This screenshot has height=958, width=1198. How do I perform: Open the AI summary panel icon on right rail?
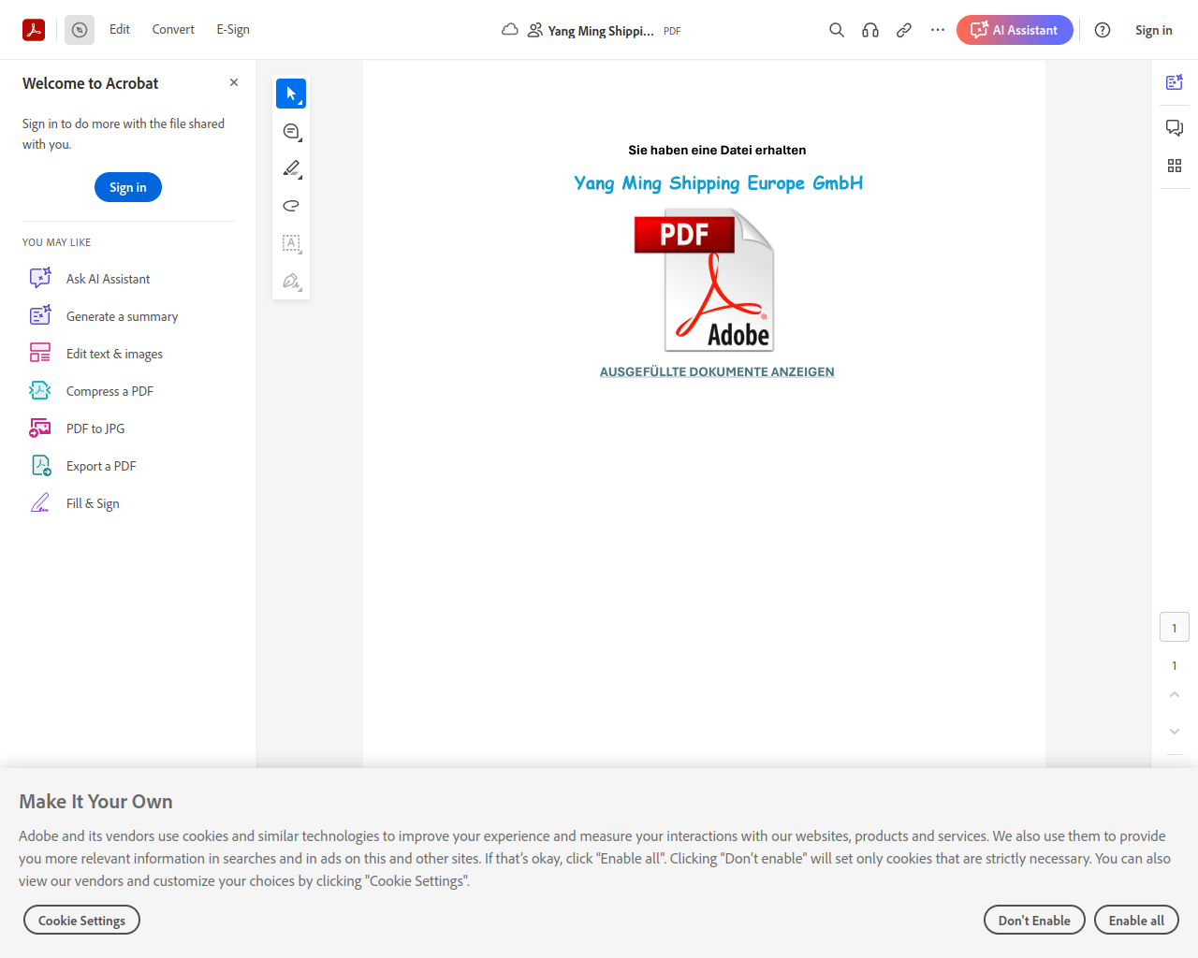click(x=1175, y=82)
